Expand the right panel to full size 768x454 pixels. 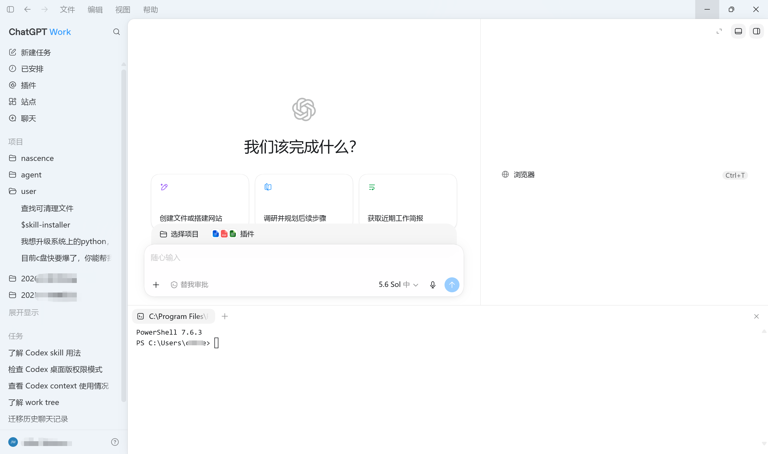(x=719, y=31)
